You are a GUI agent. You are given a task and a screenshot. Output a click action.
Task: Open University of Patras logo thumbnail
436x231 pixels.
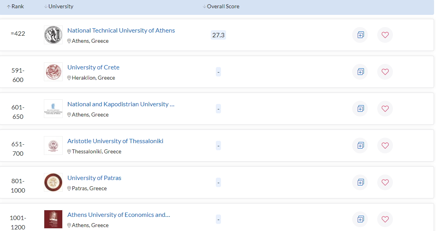(x=53, y=182)
